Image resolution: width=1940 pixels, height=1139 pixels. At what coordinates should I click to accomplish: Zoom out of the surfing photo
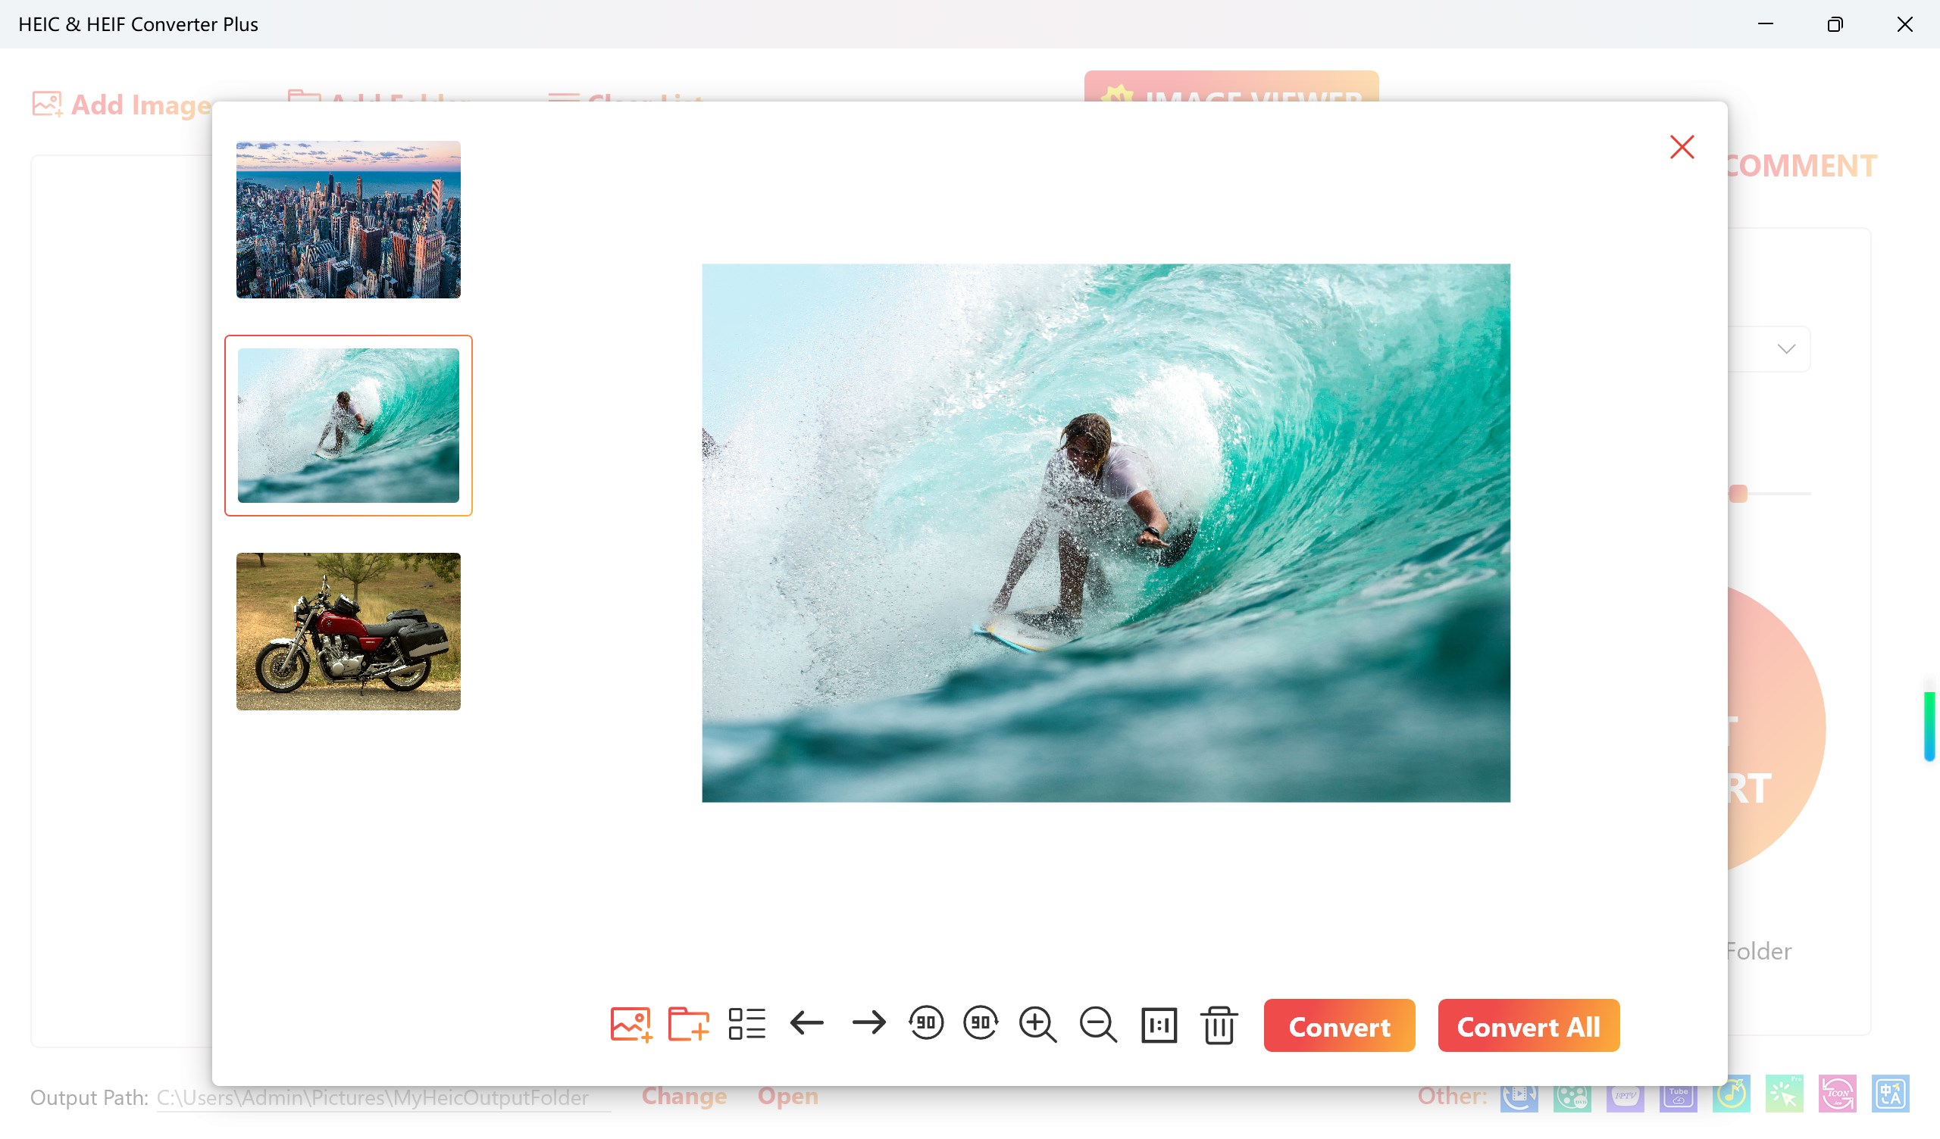1098,1025
